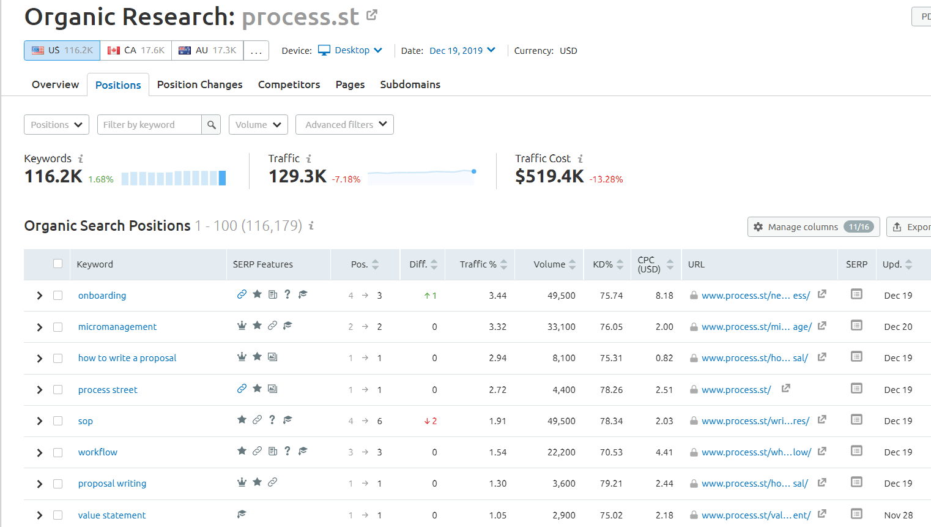Switch to Overview tab
931x527 pixels.
(55, 84)
